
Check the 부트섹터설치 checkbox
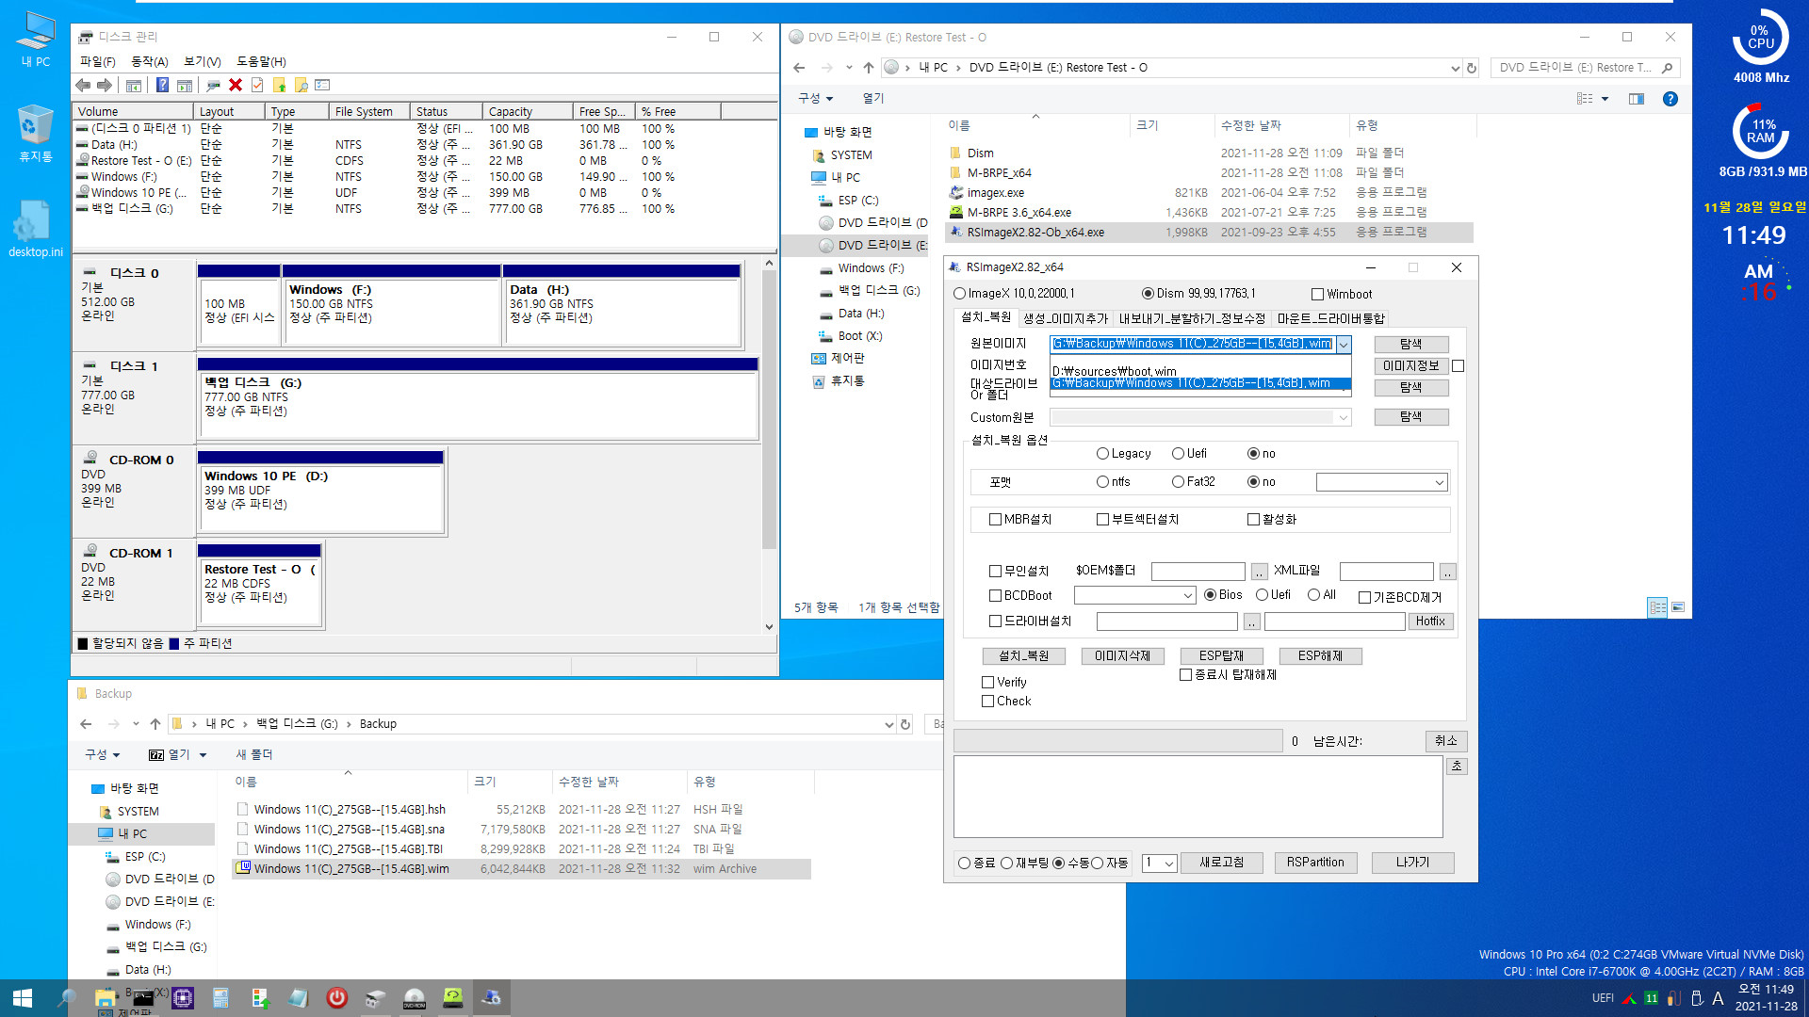pos(1102,520)
